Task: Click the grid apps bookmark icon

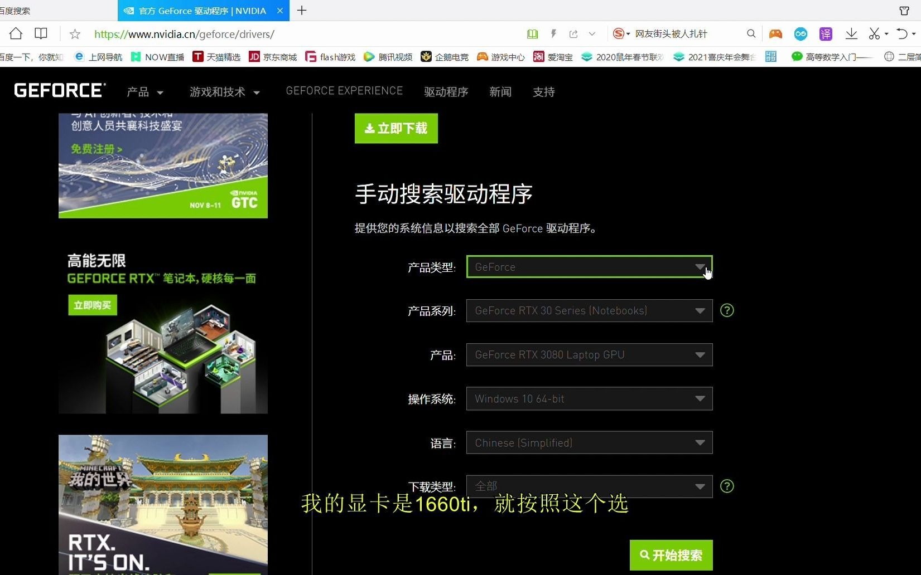Action: (771, 57)
